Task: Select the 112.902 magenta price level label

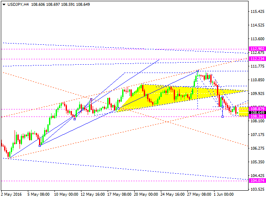Action: [x=257, y=49]
